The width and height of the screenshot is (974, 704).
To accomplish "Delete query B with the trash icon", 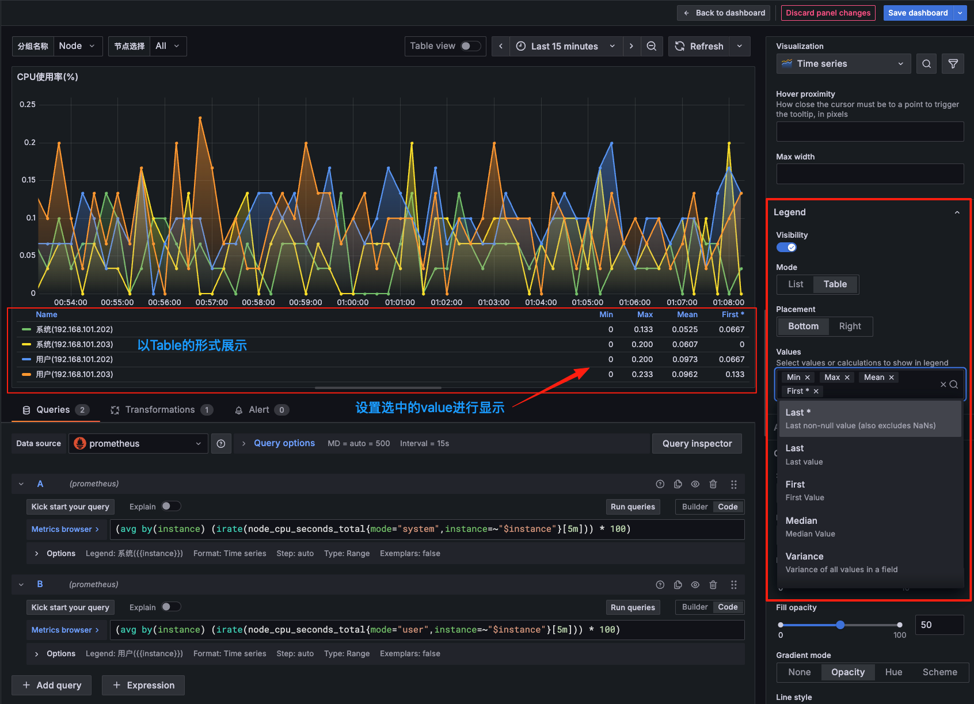I will tap(713, 584).
